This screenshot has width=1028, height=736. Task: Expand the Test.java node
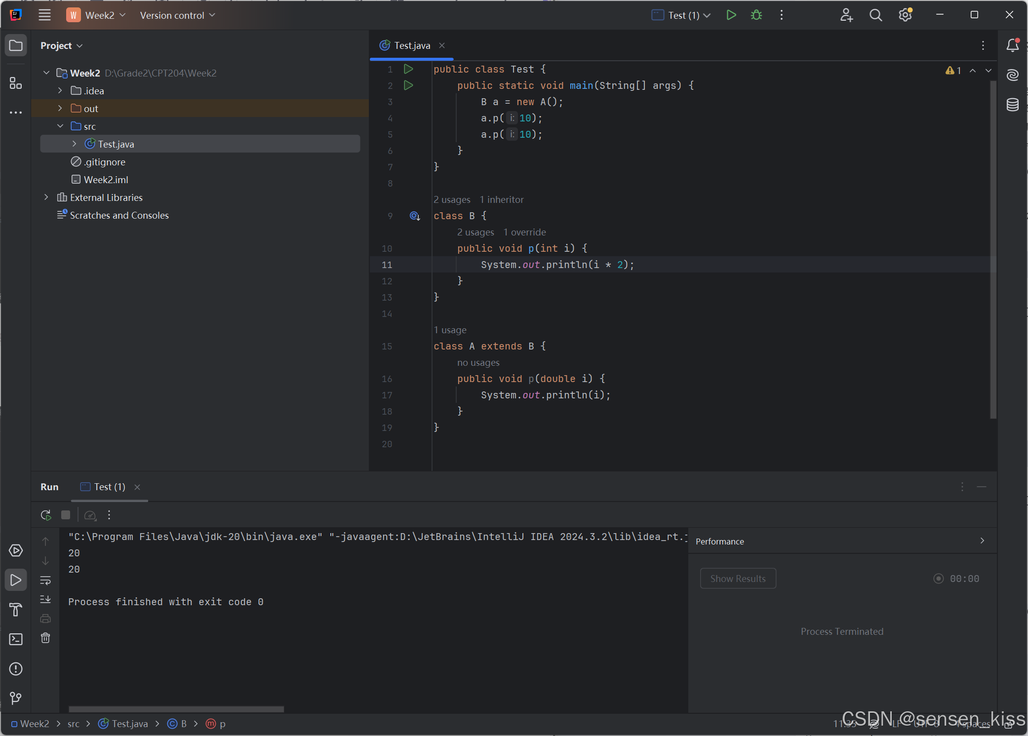pos(74,144)
